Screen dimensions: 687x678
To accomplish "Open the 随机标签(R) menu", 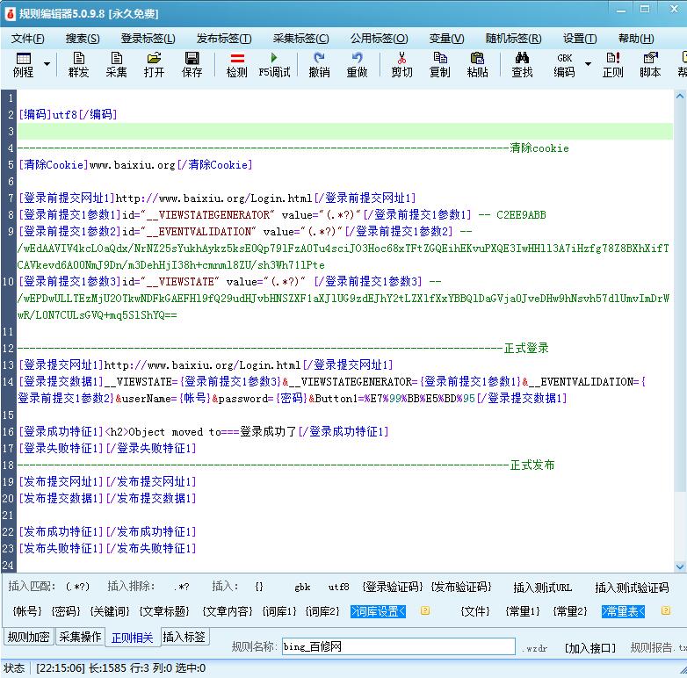I will pyautogui.click(x=513, y=38).
